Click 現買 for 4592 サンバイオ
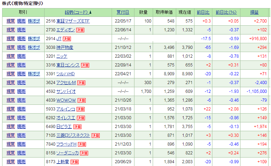Screen dimensions: 271x166 click(11, 91)
